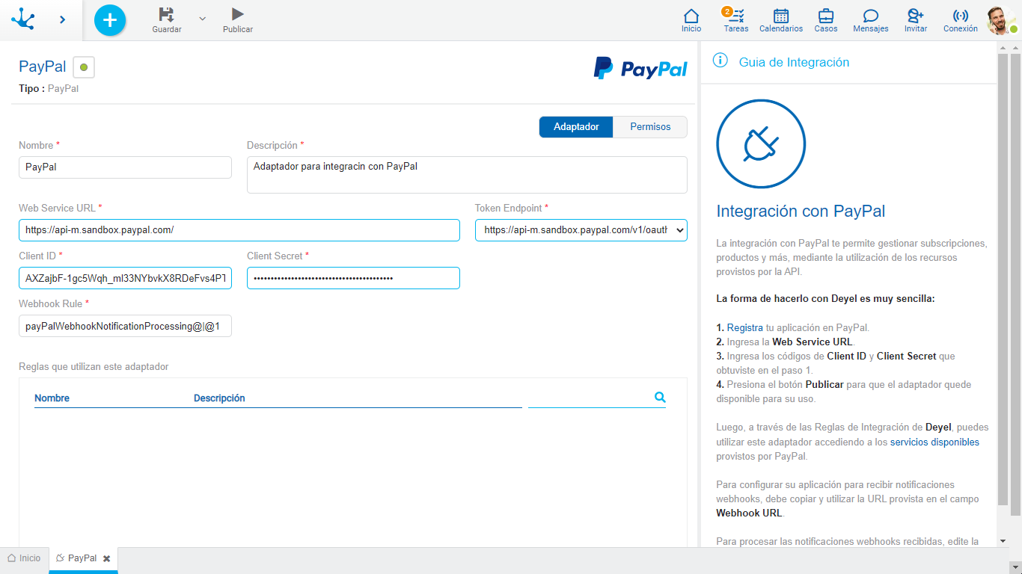
Task: Click the rules search text field
Action: (x=590, y=398)
